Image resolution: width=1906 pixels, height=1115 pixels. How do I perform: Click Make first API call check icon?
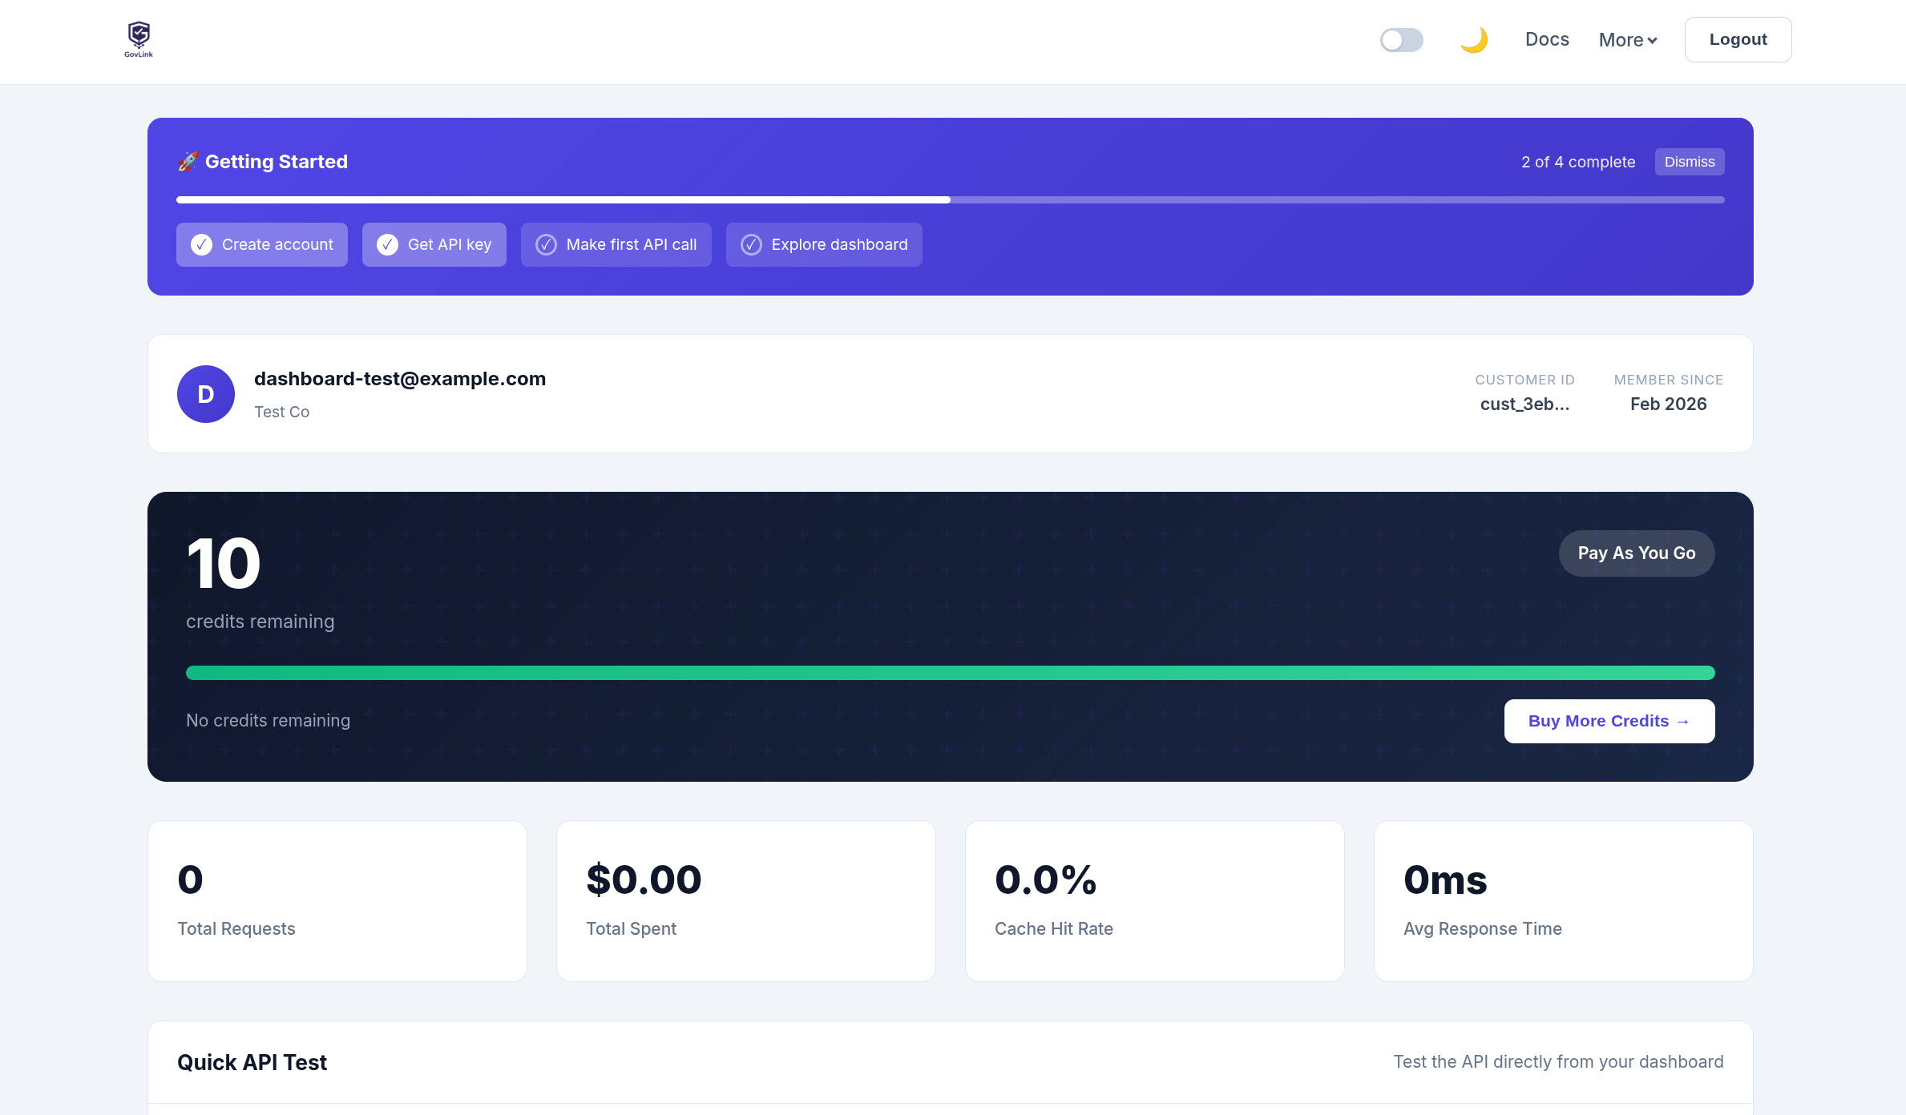click(x=546, y=245)
